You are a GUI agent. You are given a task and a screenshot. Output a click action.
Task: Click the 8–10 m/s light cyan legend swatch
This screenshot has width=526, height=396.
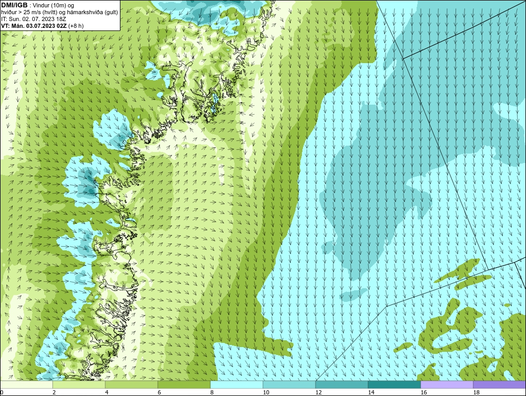point(237,384)
